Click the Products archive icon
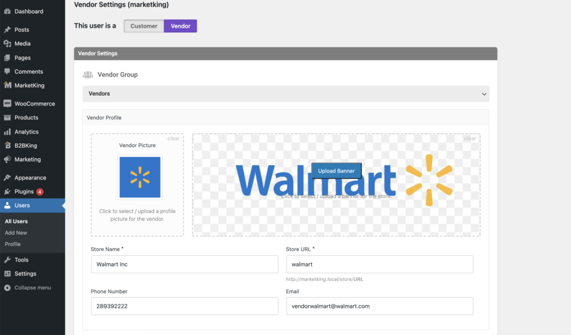The image size is (571, 335). tap(7, 118)
